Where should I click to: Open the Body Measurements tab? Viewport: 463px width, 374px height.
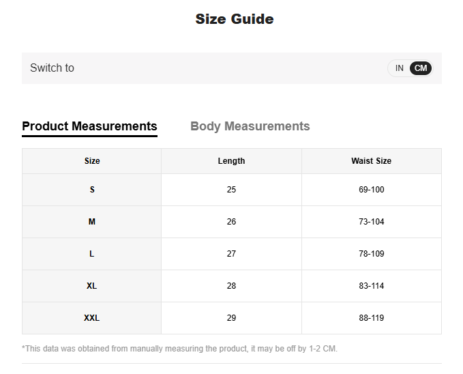(x=250, y=126)
